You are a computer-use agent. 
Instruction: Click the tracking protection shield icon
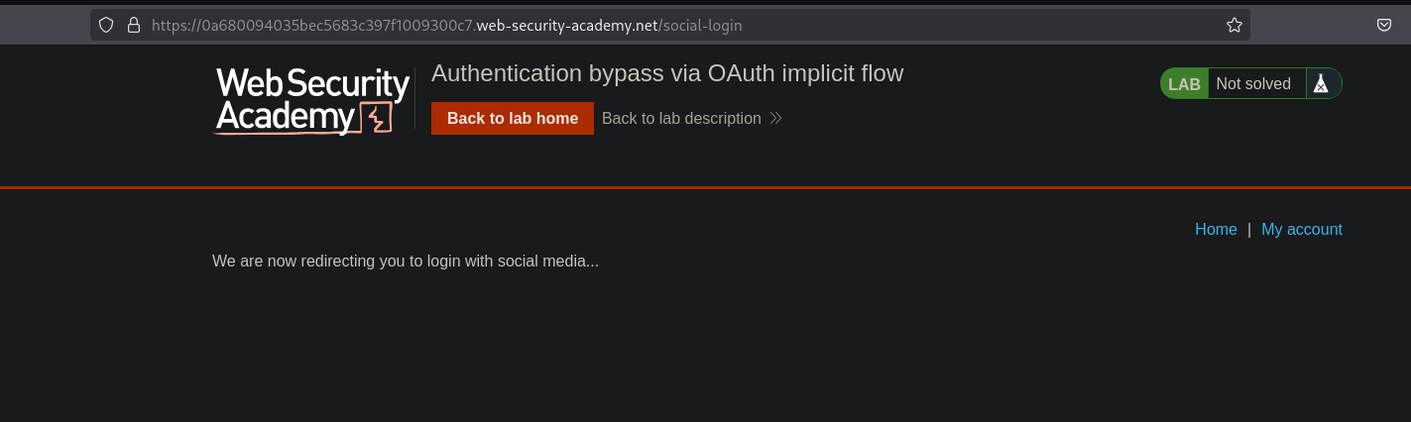point(106,26)
